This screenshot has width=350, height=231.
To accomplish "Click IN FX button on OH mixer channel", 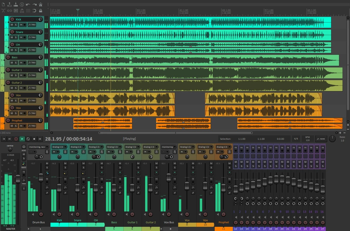I will coord(102,152).
